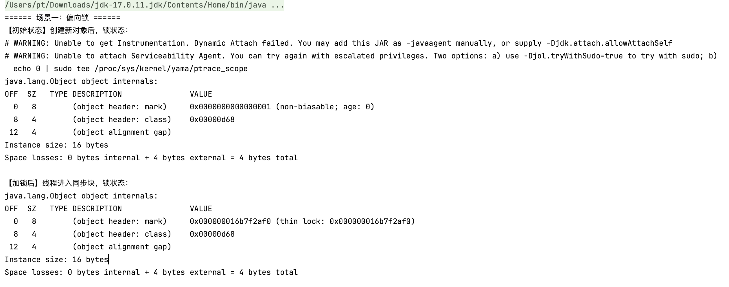
Task: Click the final Space losses line
Action: [151, 273]
